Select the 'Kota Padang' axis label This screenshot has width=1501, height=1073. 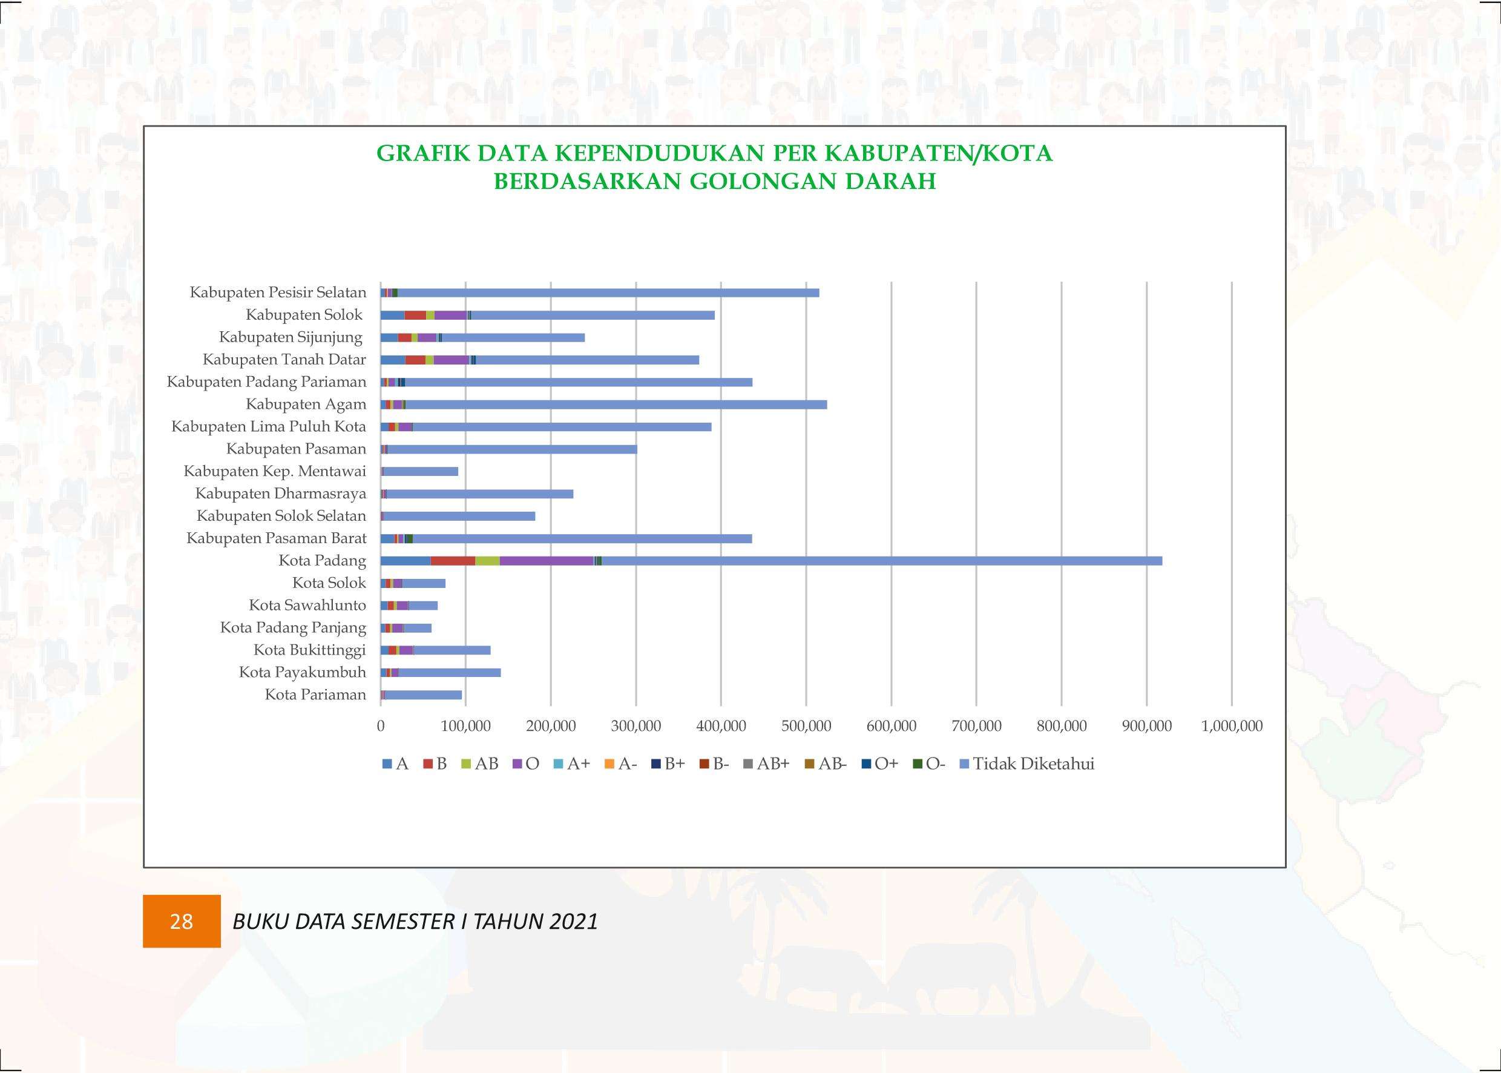pyautogui.click(x=322, y=561)
